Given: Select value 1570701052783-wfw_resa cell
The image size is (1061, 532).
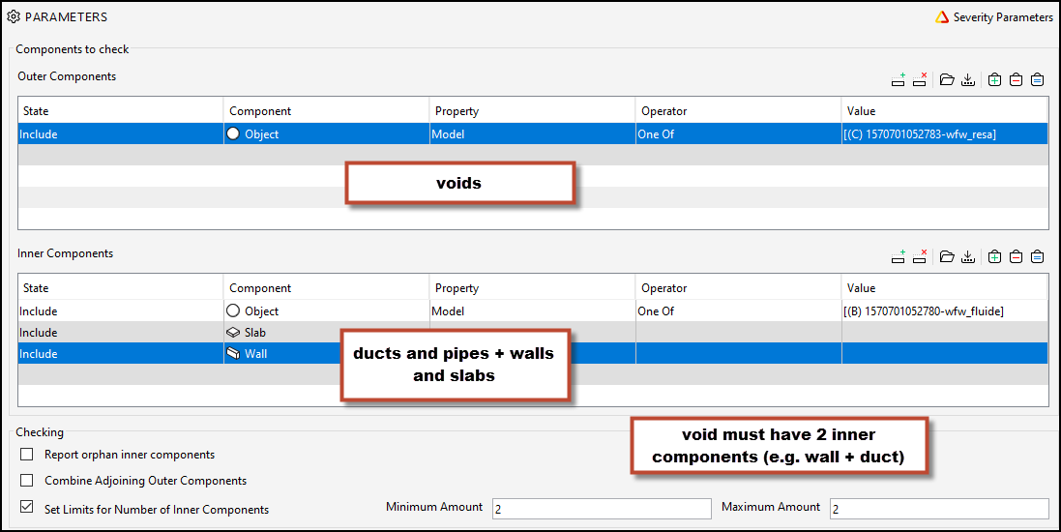Looking at the screenshot, I should 945,134.
